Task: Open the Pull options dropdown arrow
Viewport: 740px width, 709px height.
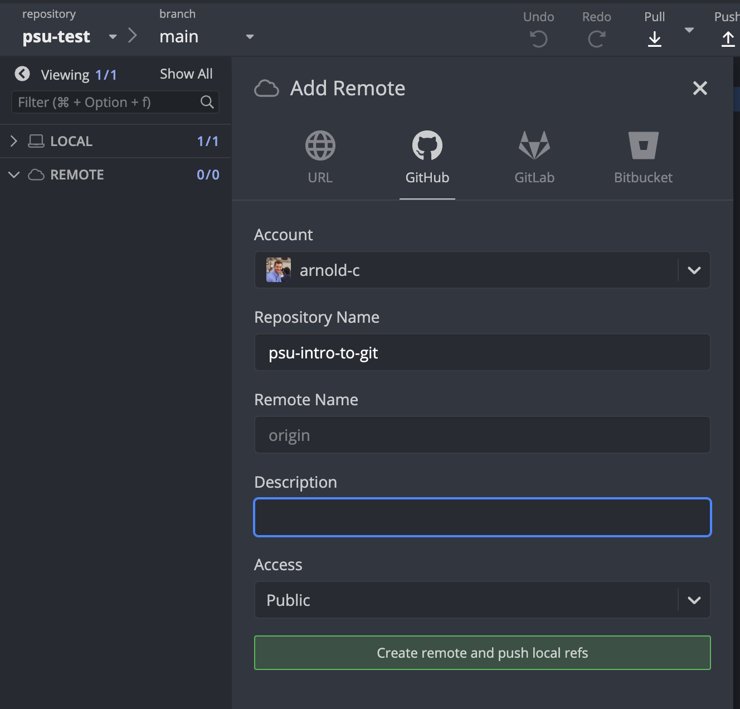Action: pos(689,30)
